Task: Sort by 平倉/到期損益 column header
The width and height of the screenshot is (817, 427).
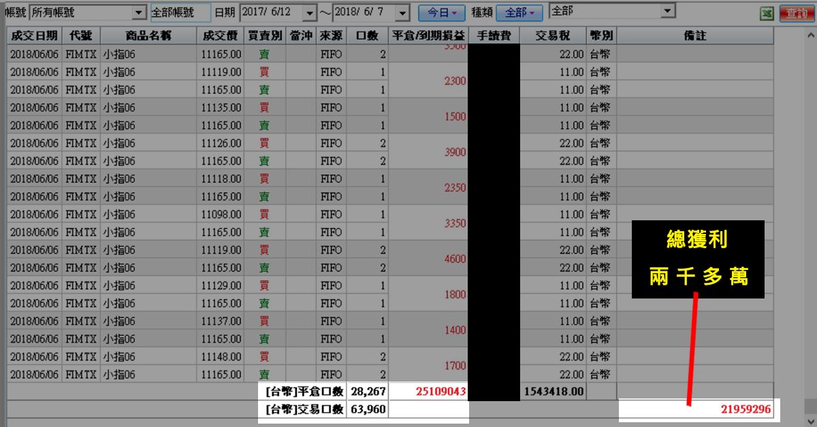Action: point(429,36)
